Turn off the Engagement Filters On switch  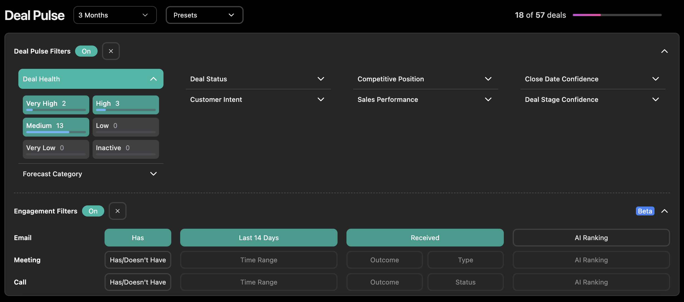click(x=93, y=211)
